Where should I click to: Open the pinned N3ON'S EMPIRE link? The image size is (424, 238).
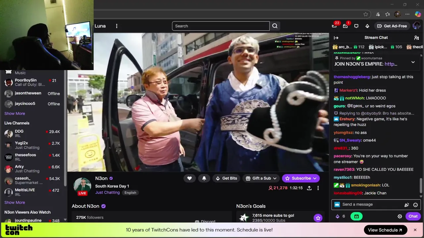point(391,64)
